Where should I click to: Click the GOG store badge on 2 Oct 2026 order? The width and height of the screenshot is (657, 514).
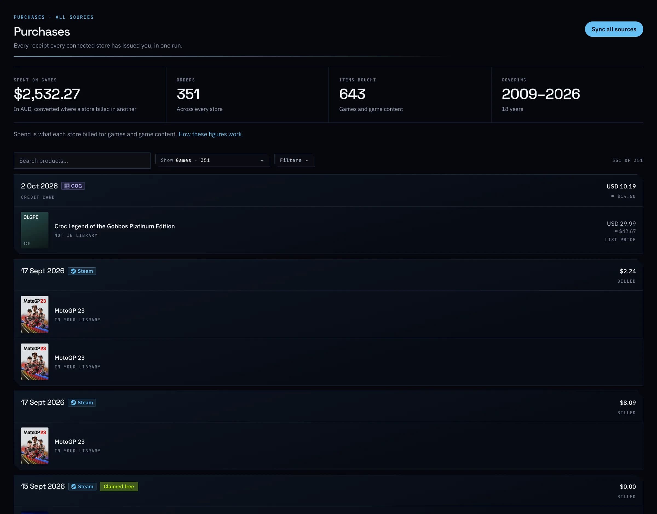[73, 186]
